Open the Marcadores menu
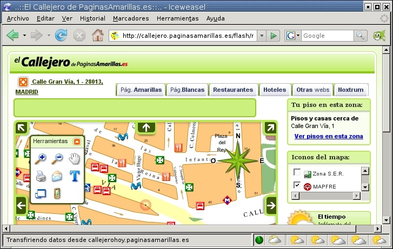The width and height of the screenshot is (393, 249). point(131,18)
